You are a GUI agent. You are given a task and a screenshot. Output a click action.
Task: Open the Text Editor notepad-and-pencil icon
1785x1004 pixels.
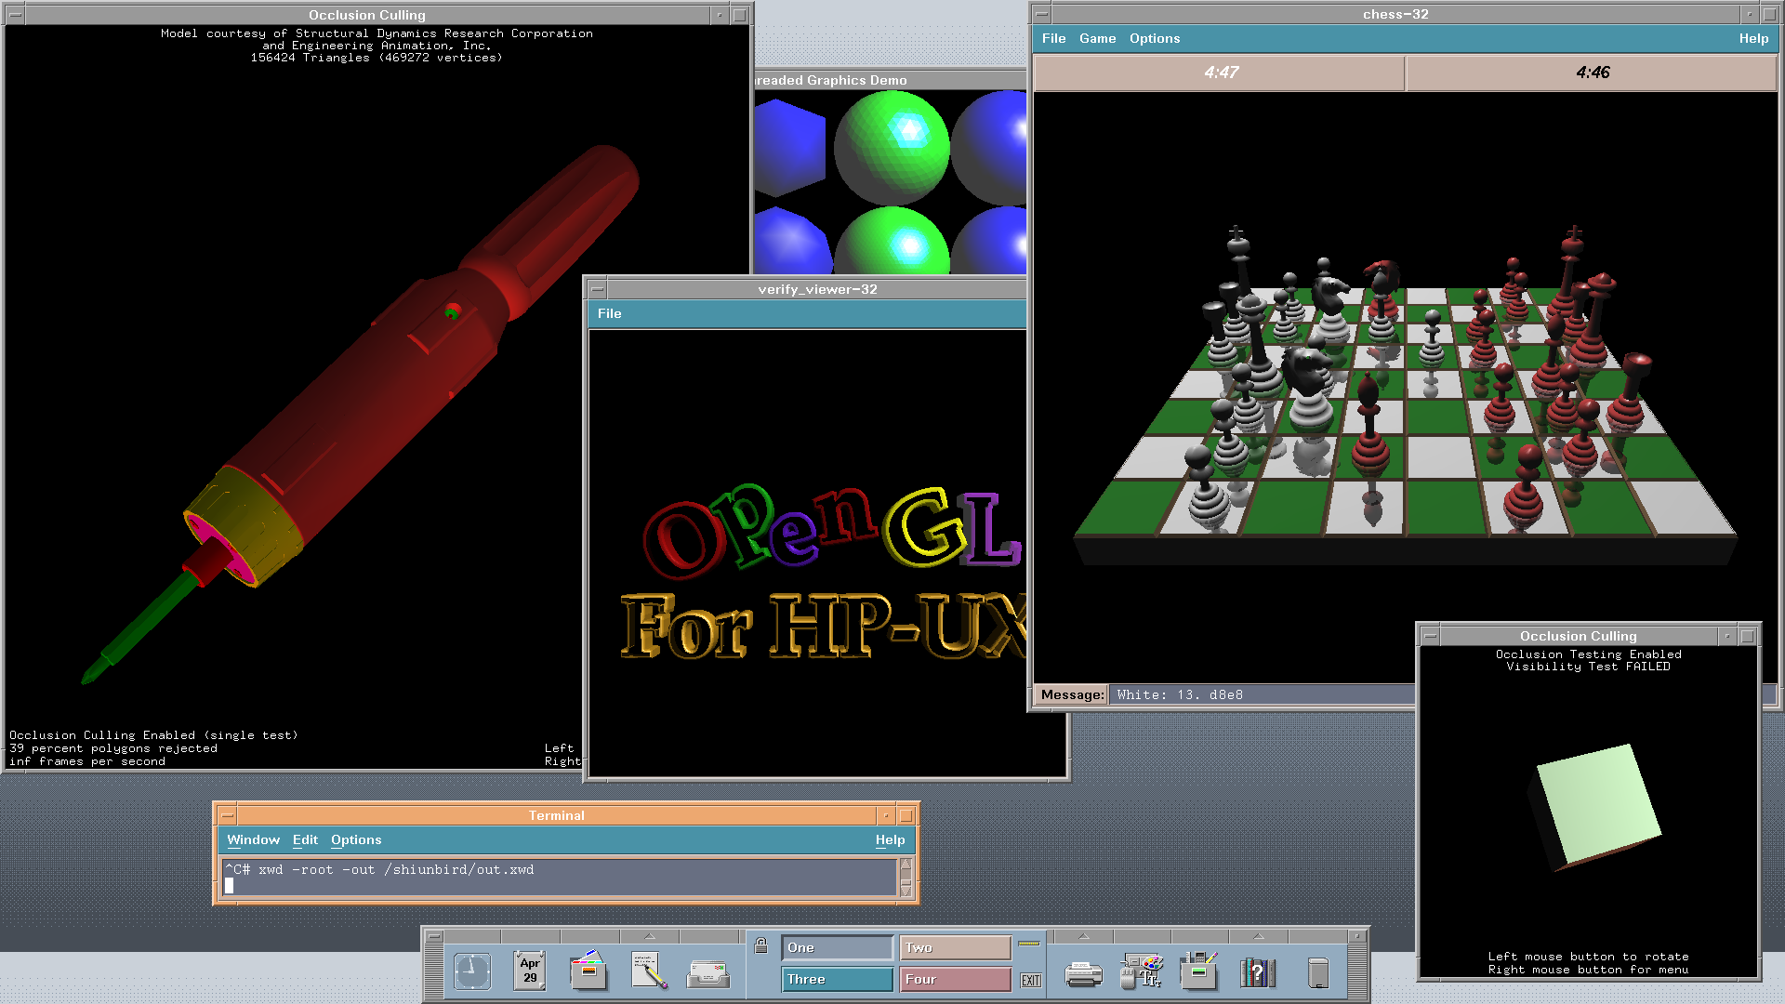tap(648, 971)
